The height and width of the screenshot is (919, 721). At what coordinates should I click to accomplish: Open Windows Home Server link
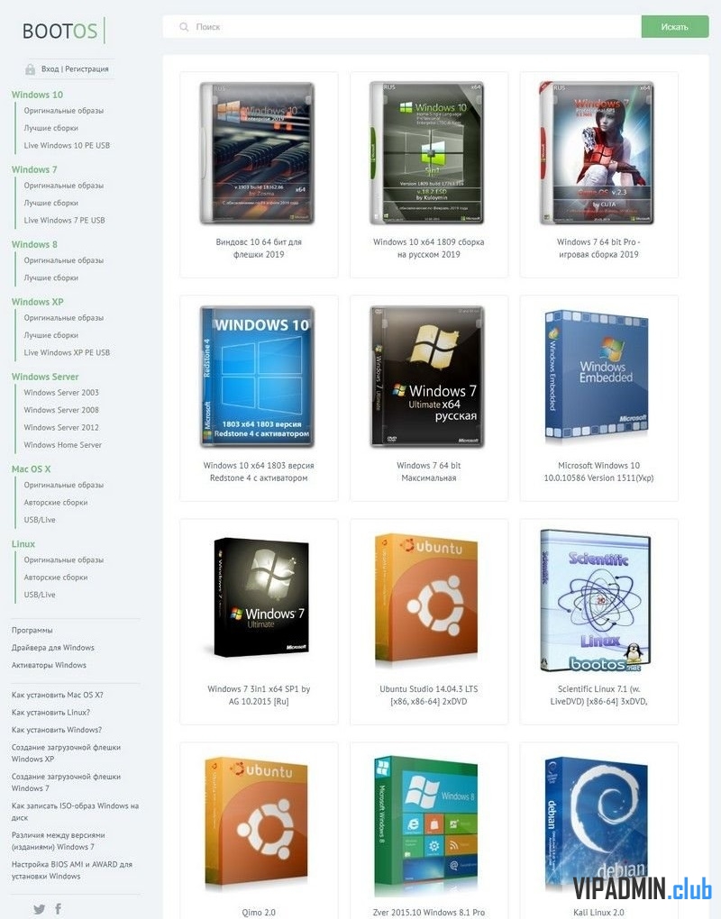pyautogui.click(x=63, y=445)
